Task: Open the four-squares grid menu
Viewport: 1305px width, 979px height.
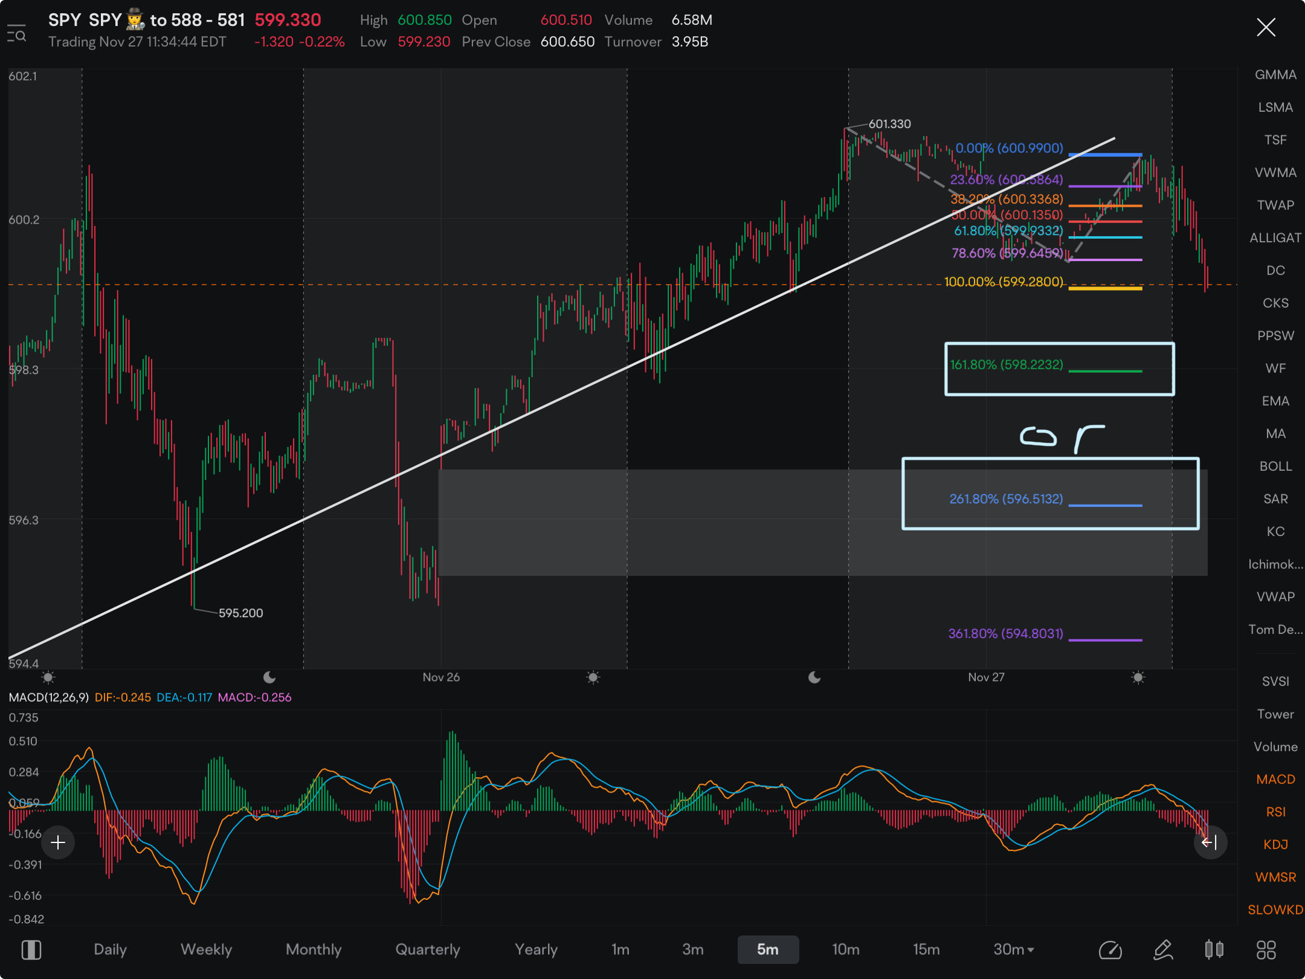Action: tap(1266, 950)
